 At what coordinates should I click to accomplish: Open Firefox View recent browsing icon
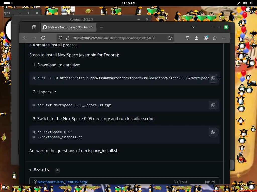click(34, 27)
